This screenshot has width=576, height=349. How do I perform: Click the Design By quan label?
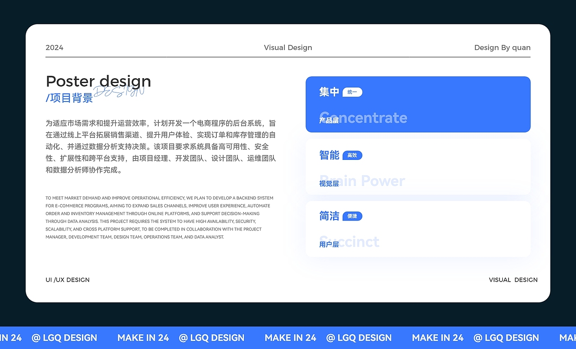[x=502, y=48]
